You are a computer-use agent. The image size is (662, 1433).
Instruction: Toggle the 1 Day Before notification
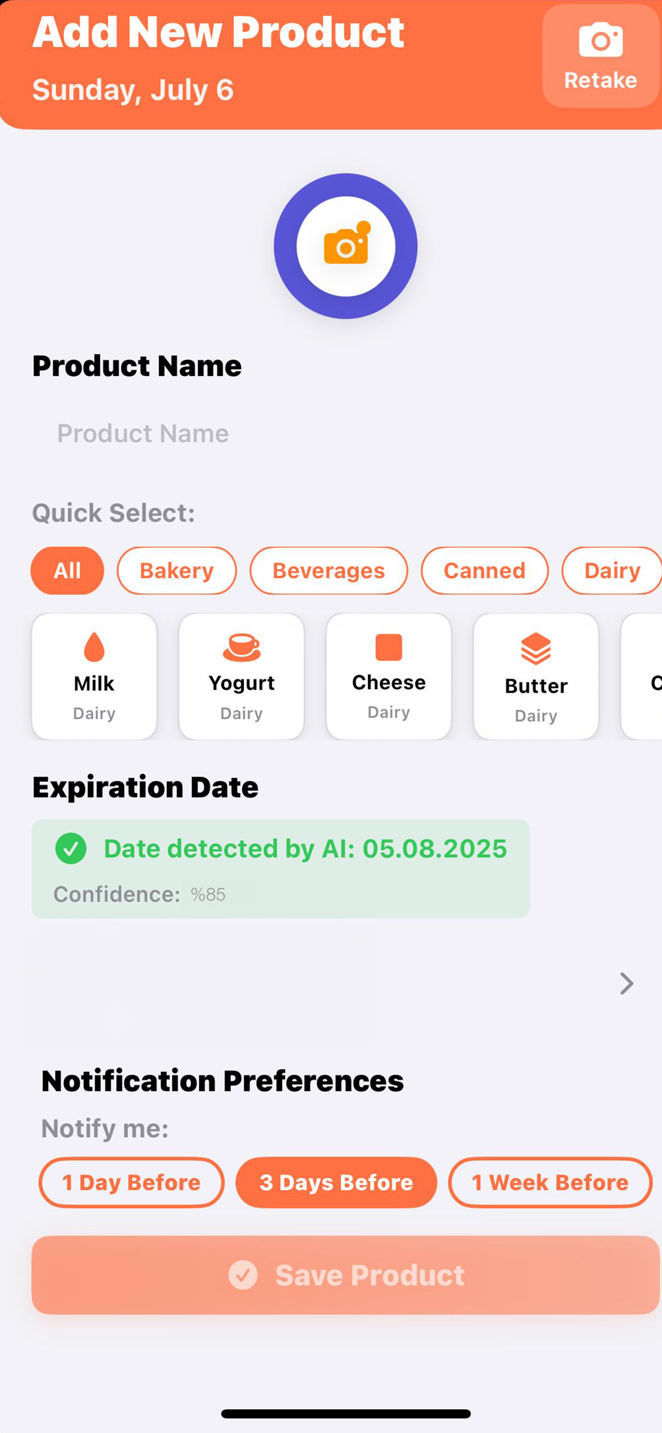tap(131, 1182)
